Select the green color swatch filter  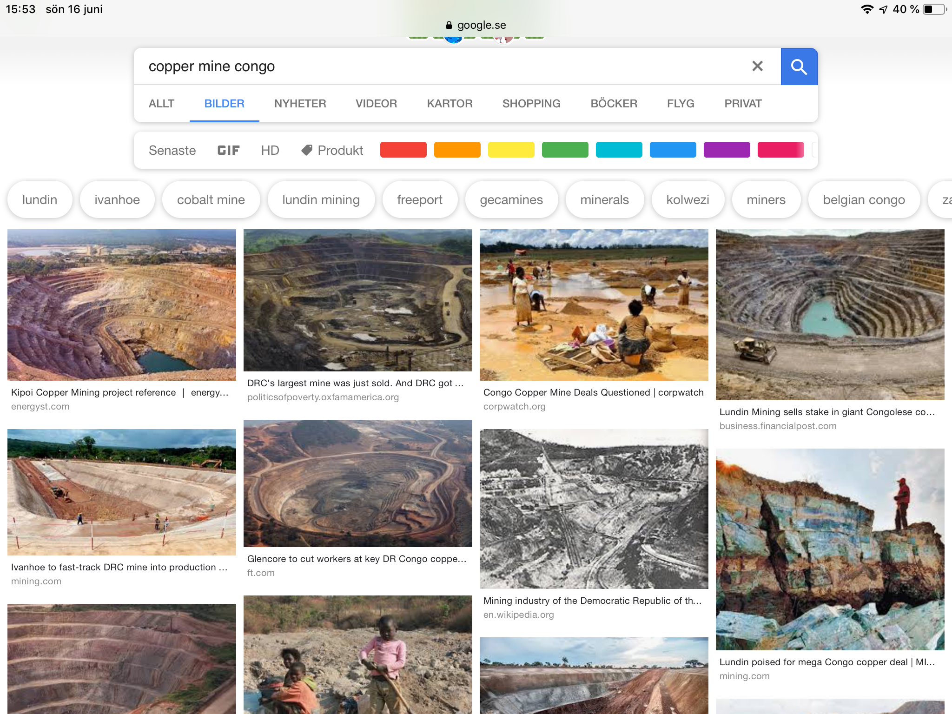click(565, 150)
